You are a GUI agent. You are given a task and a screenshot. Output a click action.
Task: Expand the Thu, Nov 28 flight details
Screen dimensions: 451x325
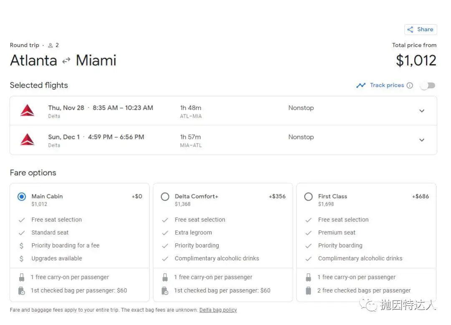tap(422, 111)
